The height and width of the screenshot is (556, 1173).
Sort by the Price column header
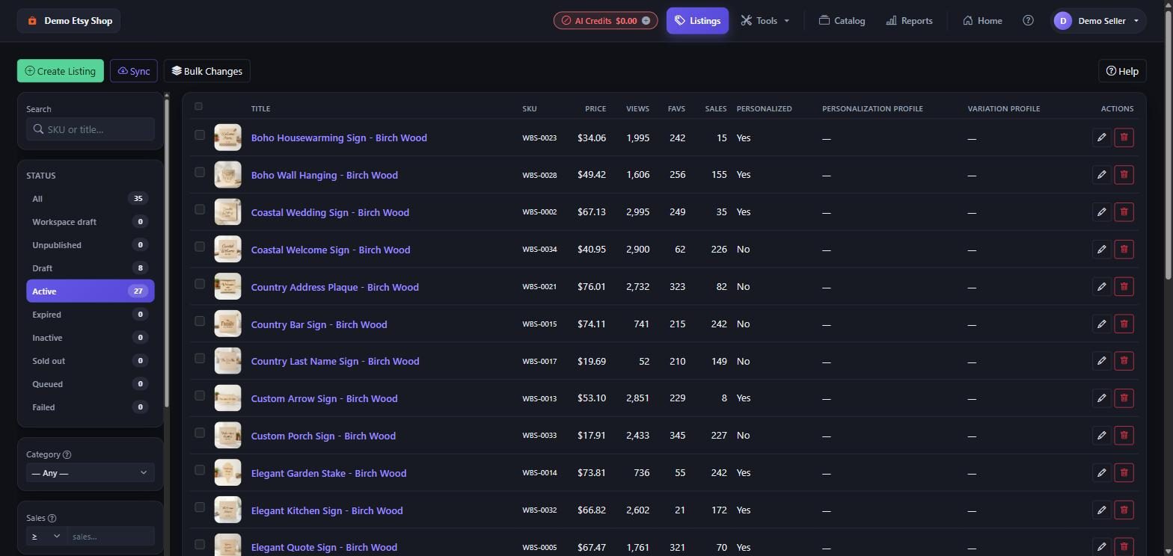click(x=595, y=109)
